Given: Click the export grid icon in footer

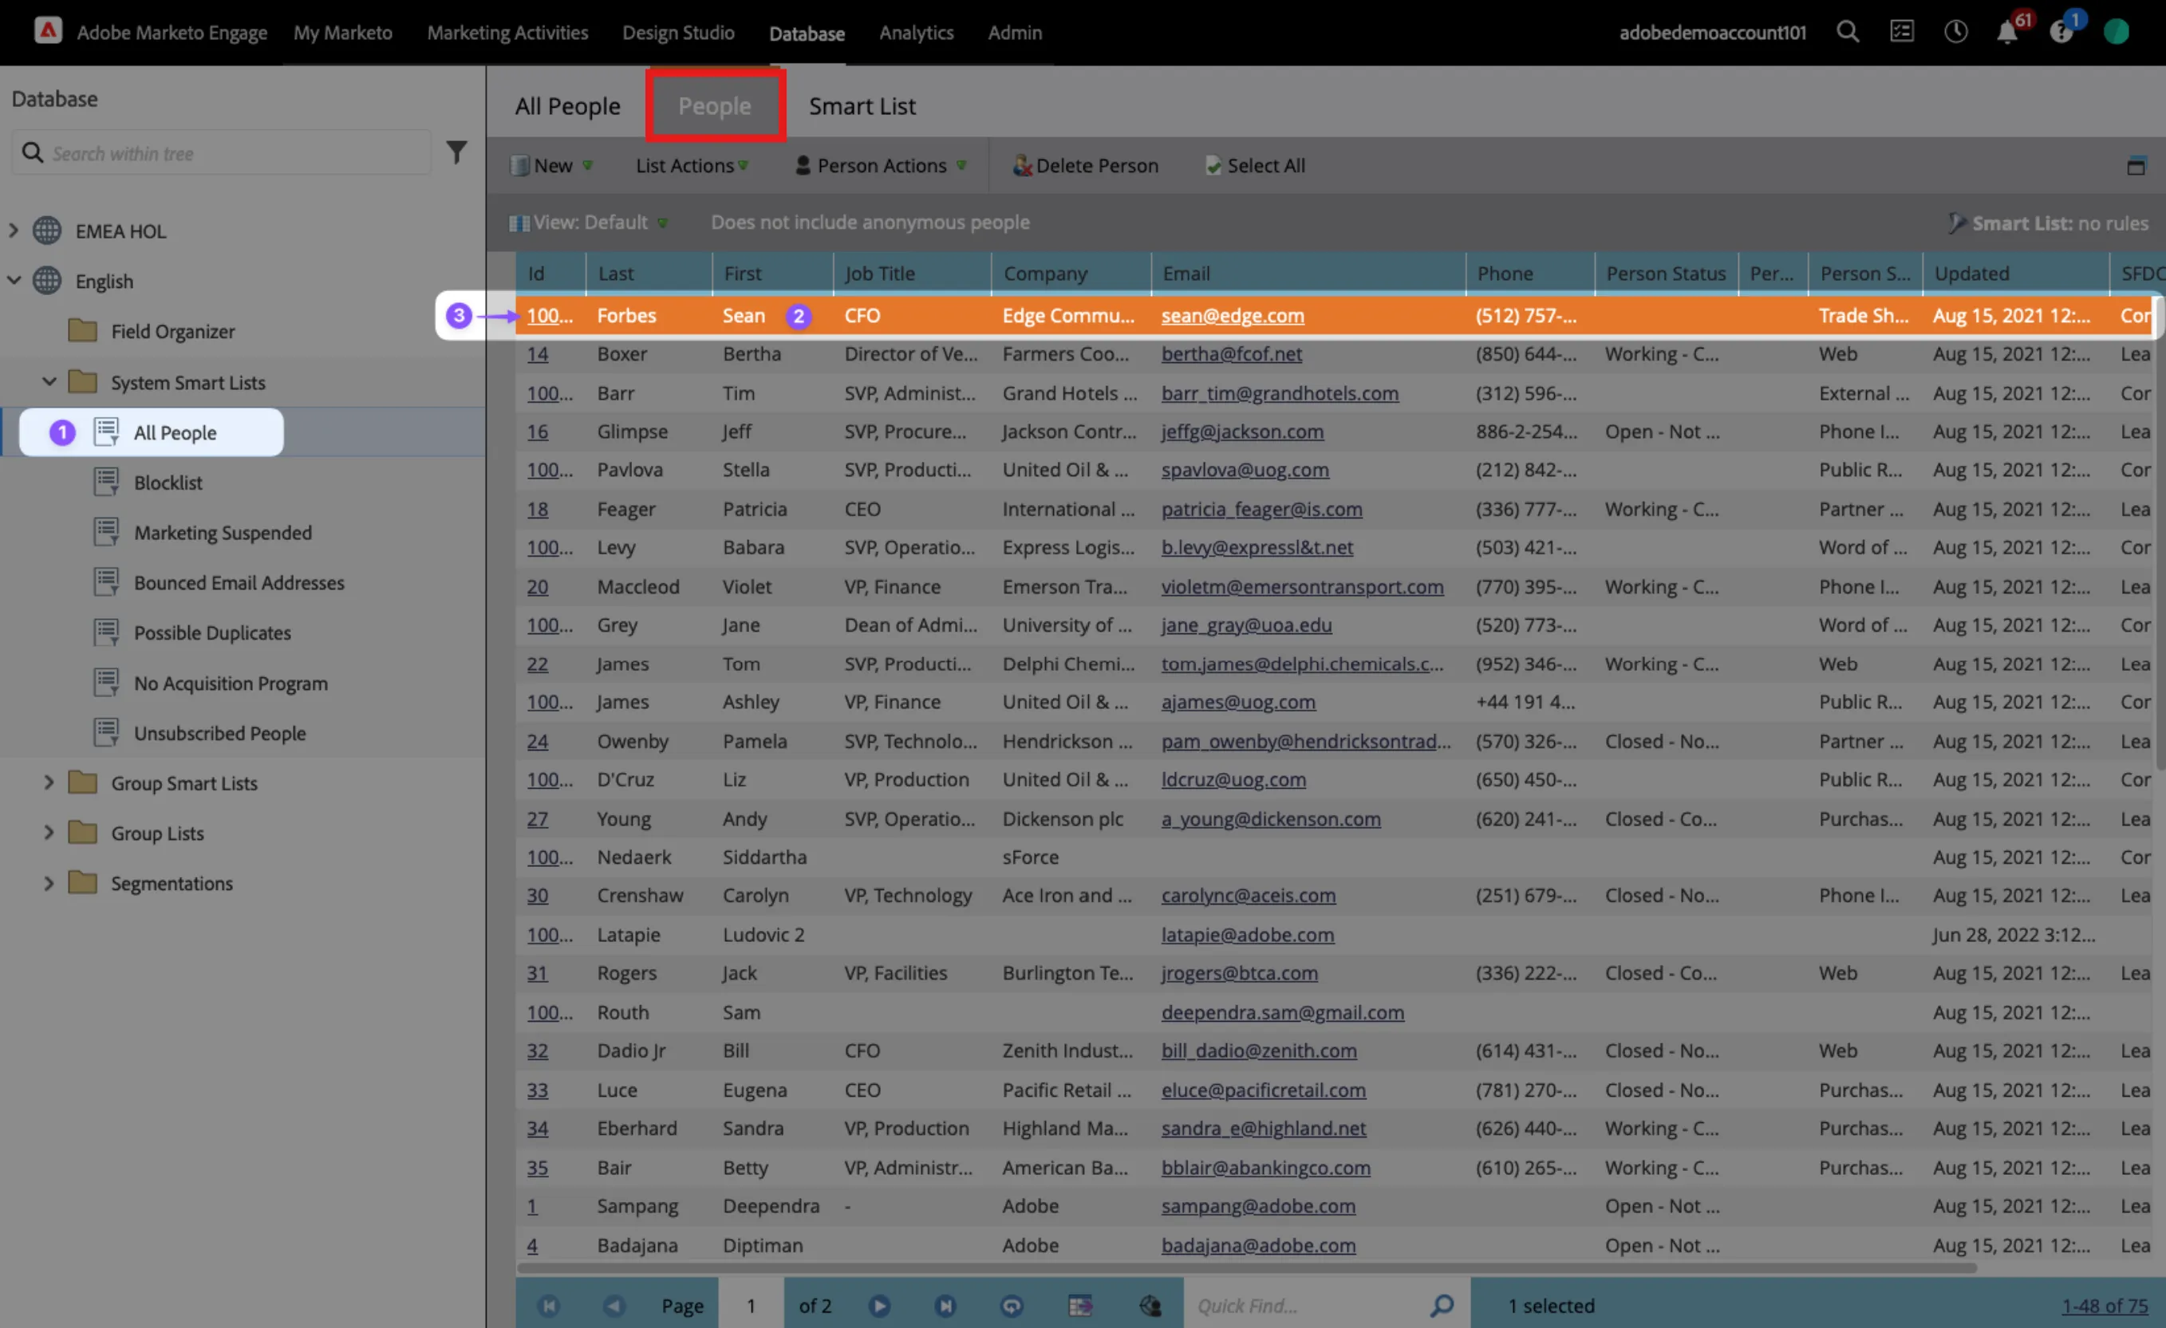Looking at the screenshot, I should pyautogui.click(x=1080, y=1306).
